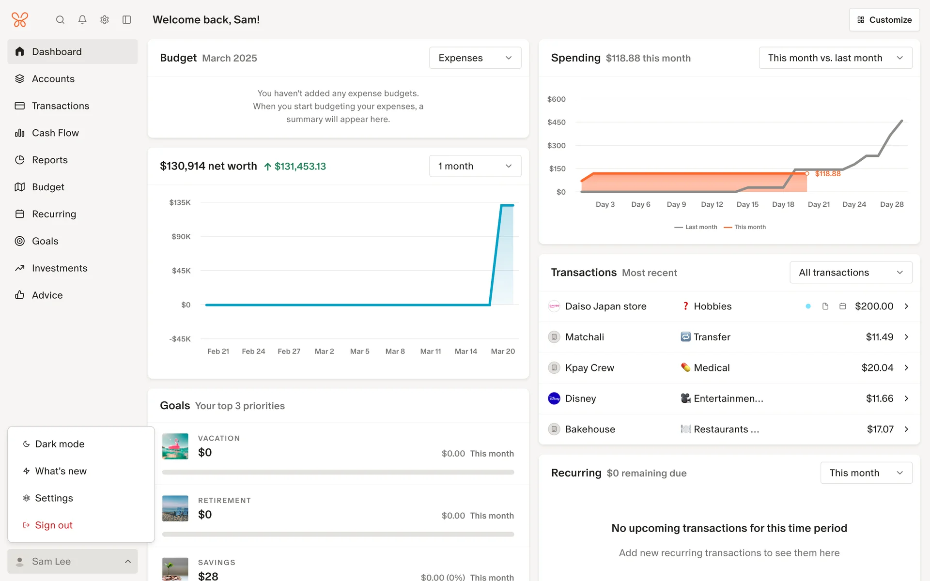Open the Expenses budget dropdown
The image size is (930, 581).
[475, 58]
